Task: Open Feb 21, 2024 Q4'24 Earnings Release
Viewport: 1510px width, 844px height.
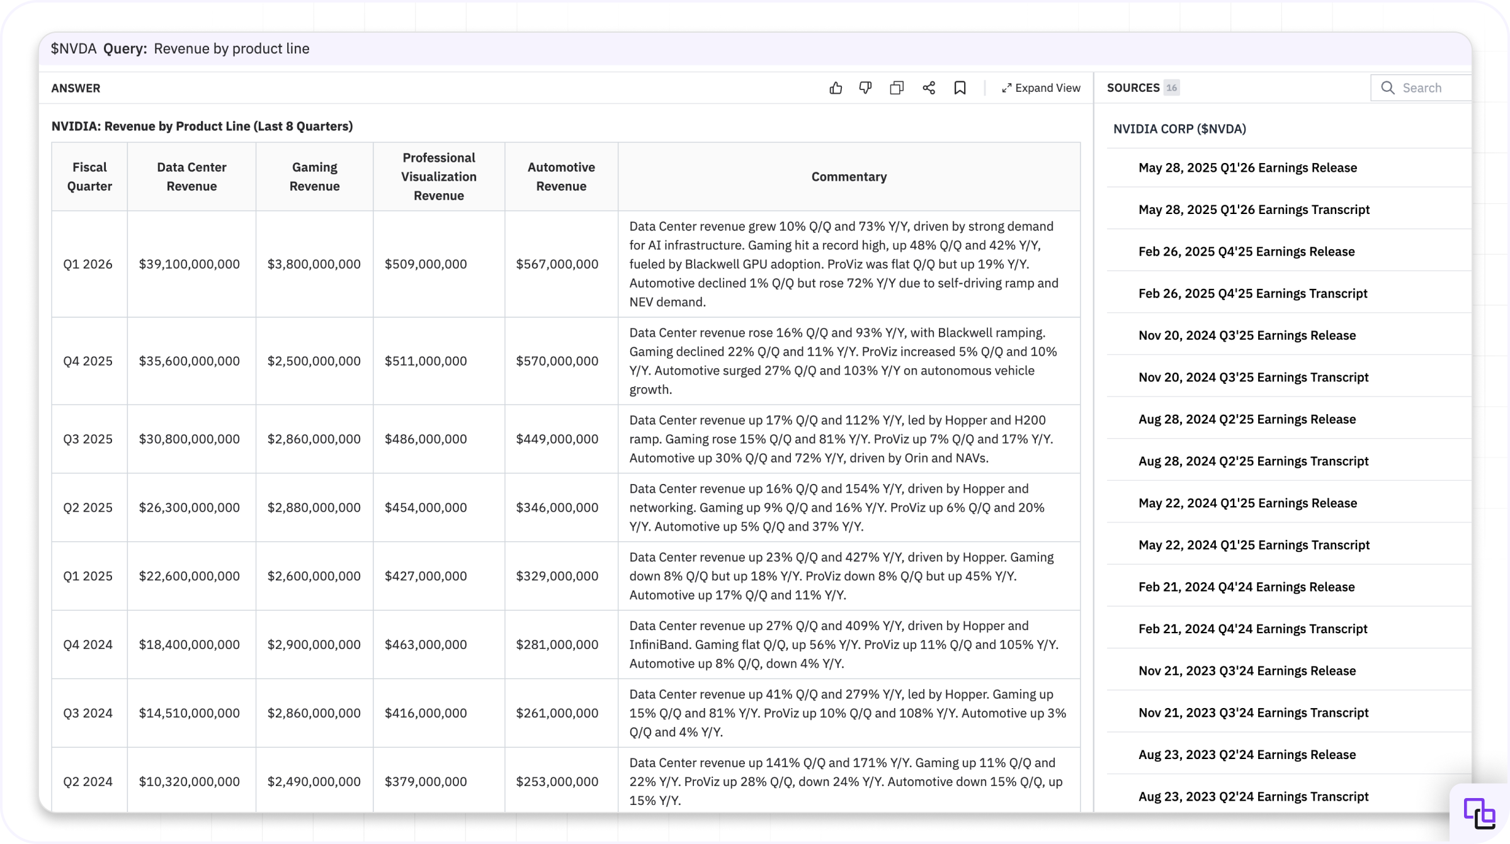Action: pyautogui.click(x=1246, y=587)
